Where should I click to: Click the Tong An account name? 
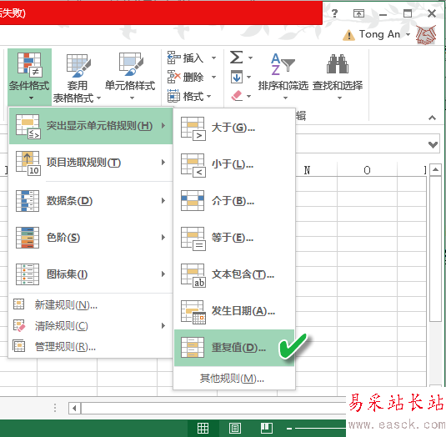pos(380,34)
